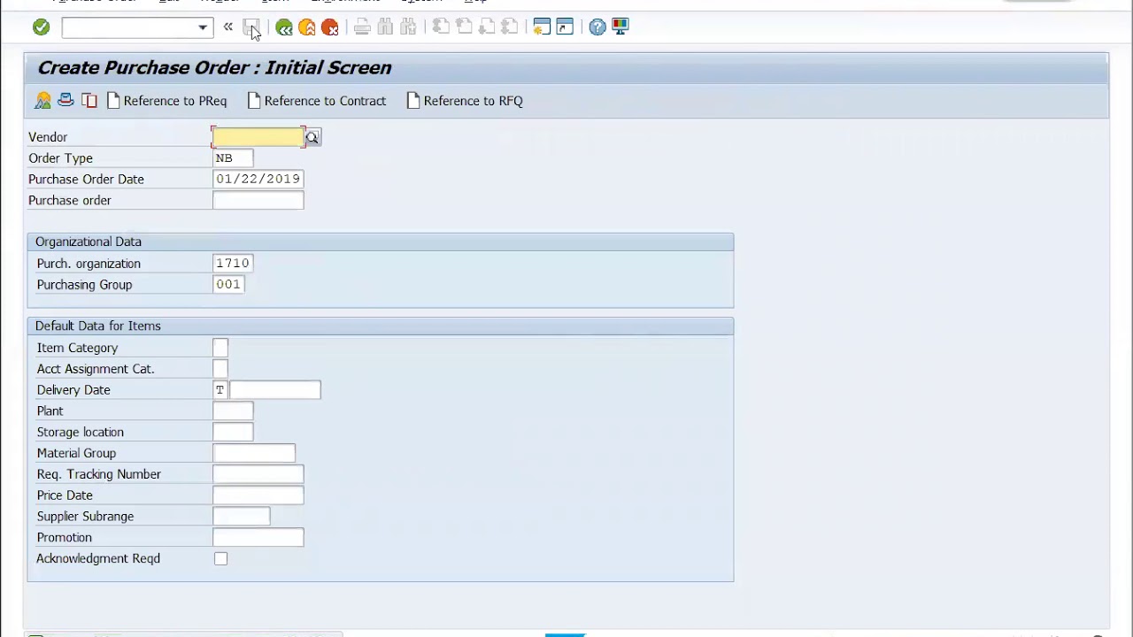This screenshot has height=637, width=1133.
Task: Click the Vendor field label
Action: tap(48, 137)
